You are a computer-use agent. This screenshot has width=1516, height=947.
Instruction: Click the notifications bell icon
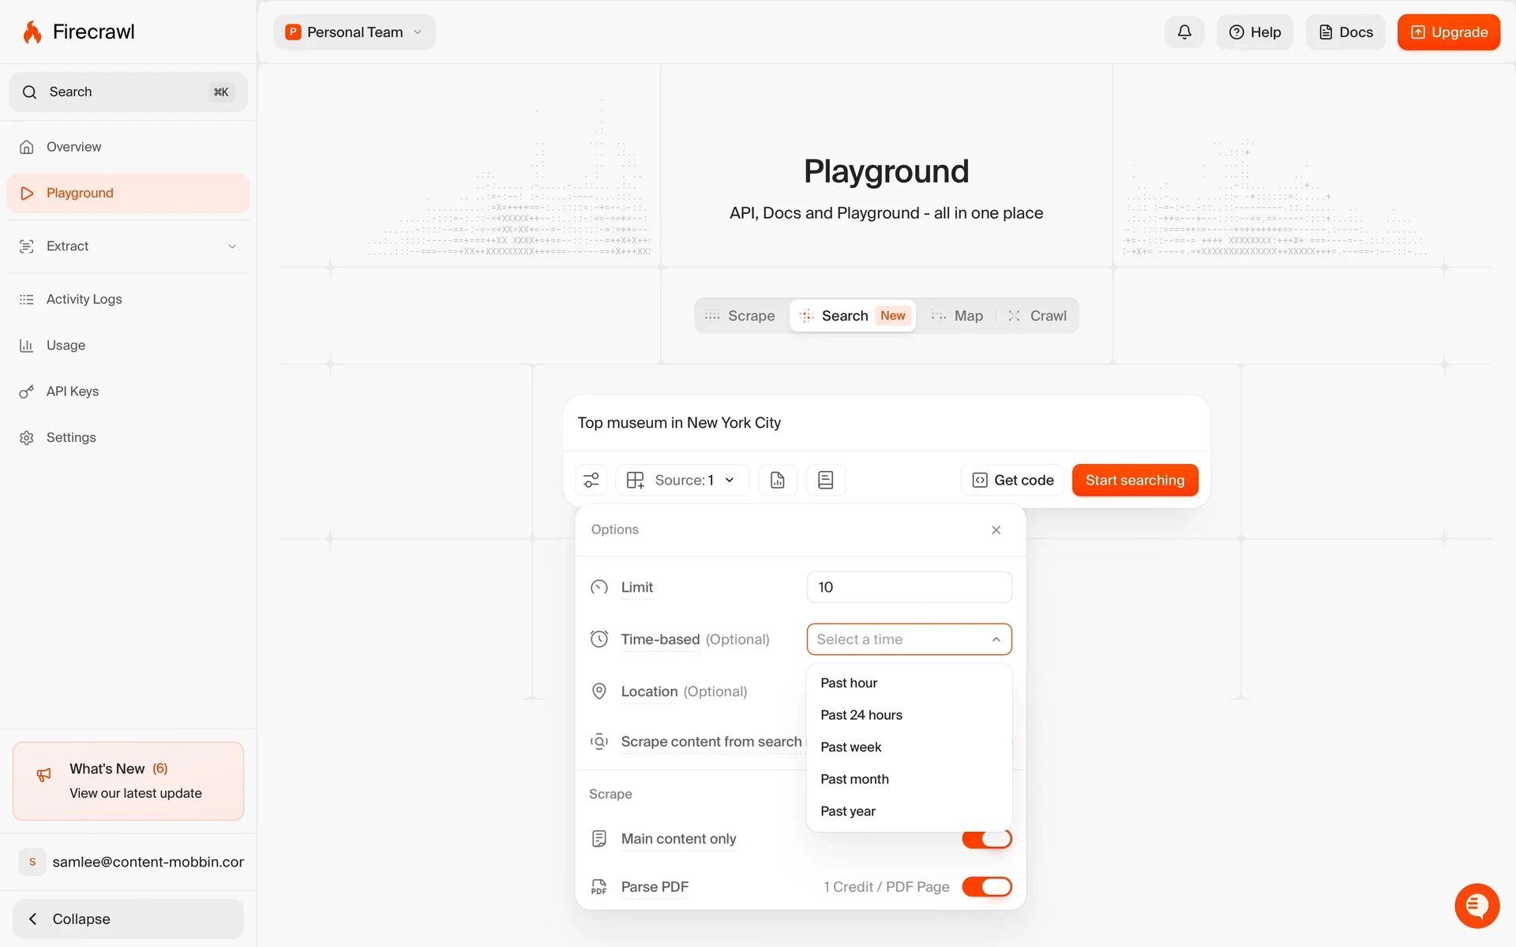click(1184, 32)
